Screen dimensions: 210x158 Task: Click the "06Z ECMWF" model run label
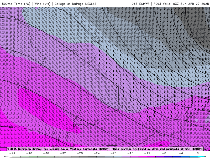pos(140,4)
